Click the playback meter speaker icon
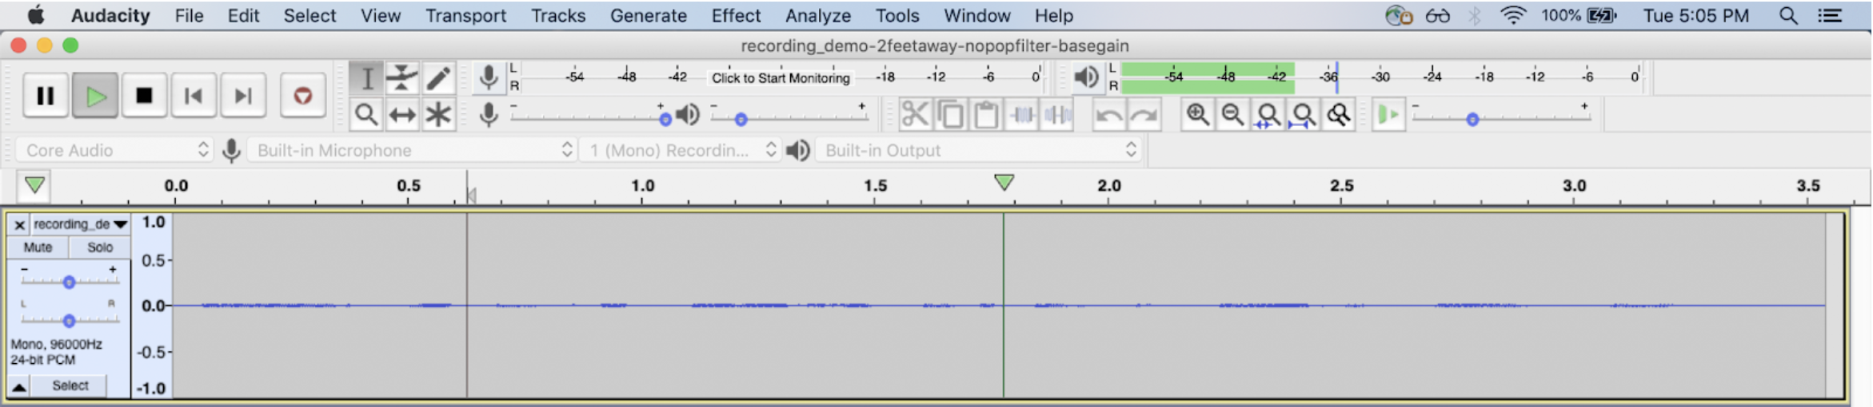 point(1086,77)
